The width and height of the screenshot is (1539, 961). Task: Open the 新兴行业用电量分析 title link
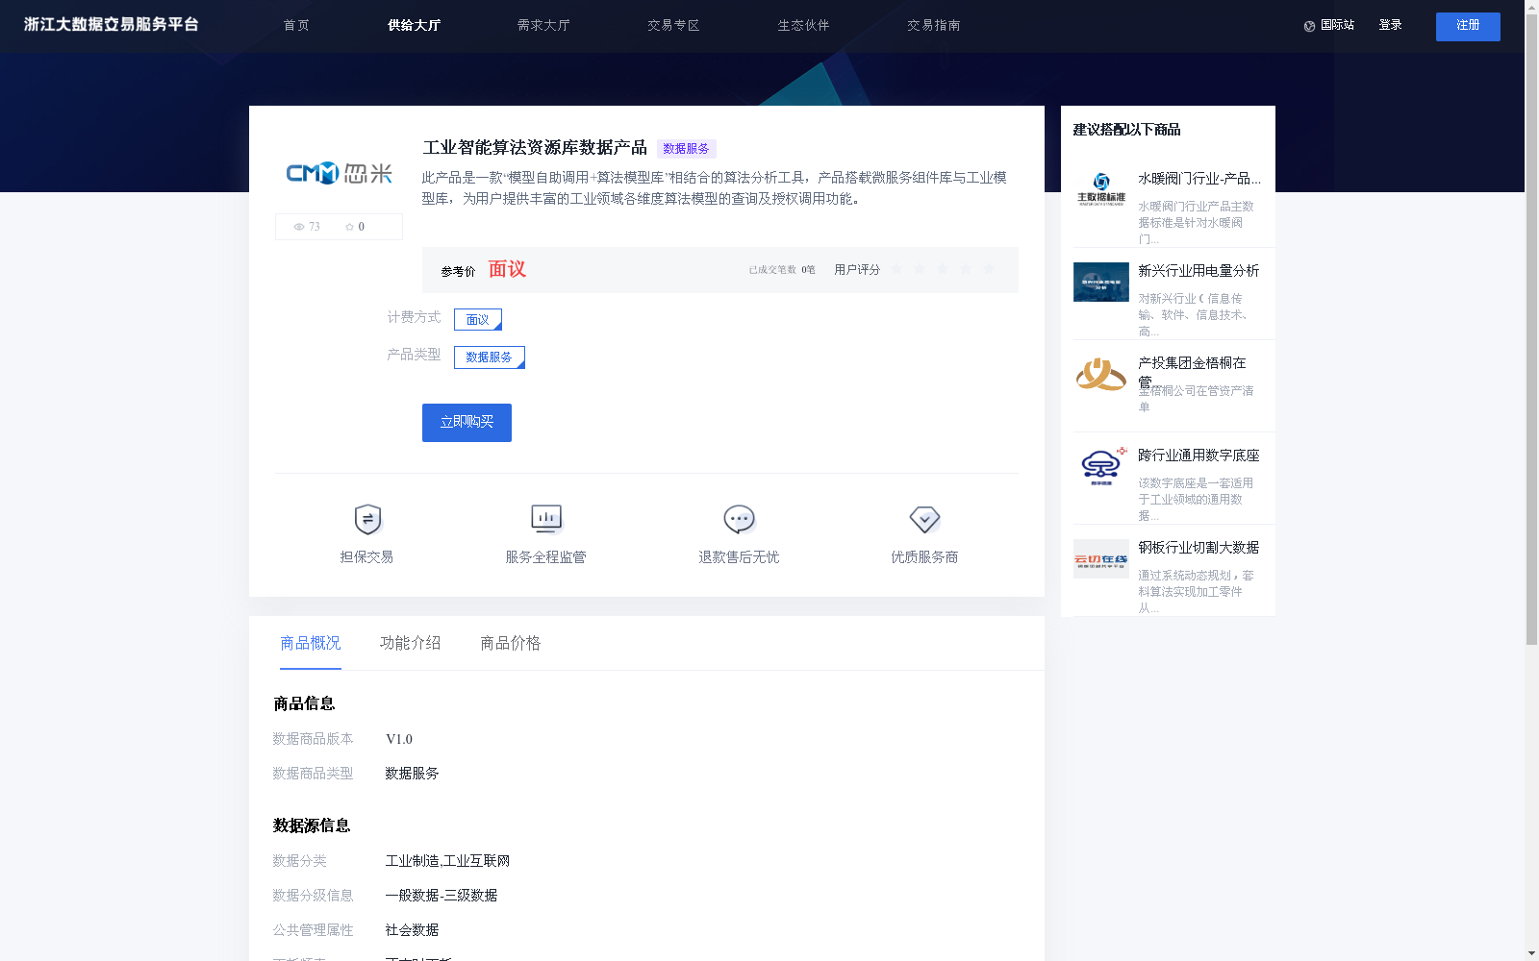(1198, 271)
